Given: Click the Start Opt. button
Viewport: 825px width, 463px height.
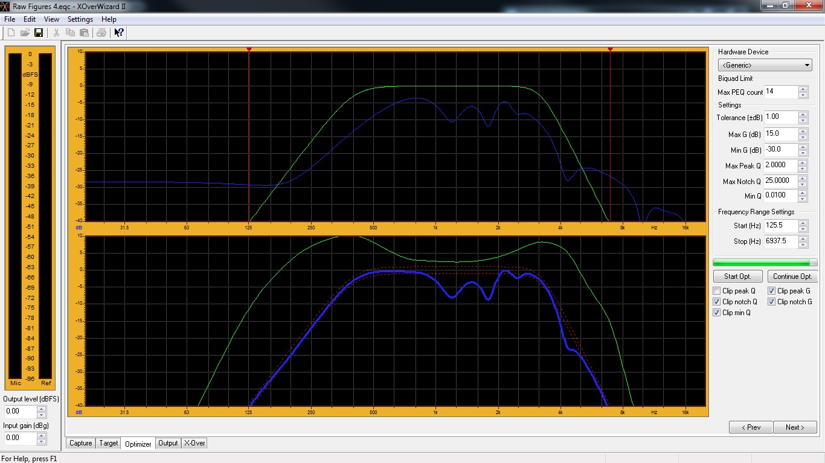Looking at the screenshot, I should (737, 276).
